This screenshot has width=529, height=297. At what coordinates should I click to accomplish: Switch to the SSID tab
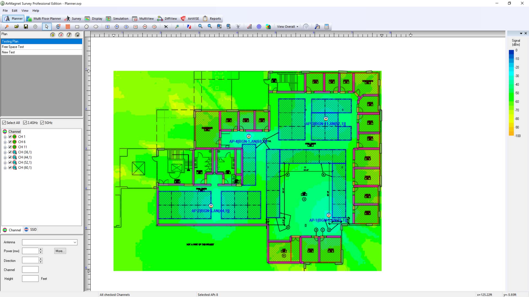(30, 230)
